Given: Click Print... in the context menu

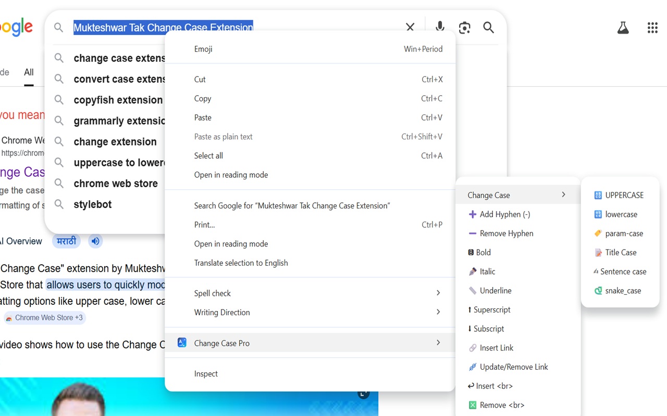Looking at the screenshot, I should coord(310,225).
